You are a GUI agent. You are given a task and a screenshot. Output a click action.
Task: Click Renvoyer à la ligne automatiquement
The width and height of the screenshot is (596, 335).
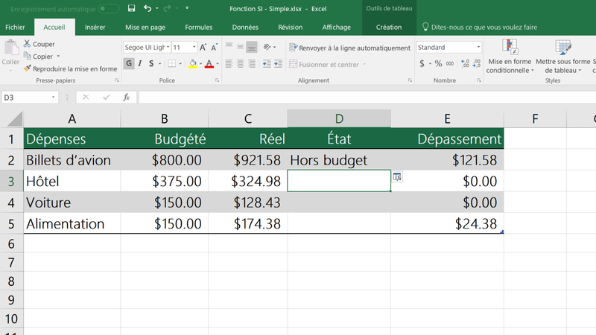tap(349, 48)
